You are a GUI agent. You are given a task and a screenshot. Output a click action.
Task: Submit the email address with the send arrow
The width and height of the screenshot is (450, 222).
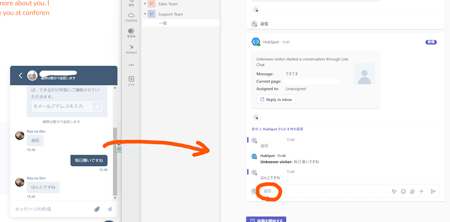click(x=97, y=106)
